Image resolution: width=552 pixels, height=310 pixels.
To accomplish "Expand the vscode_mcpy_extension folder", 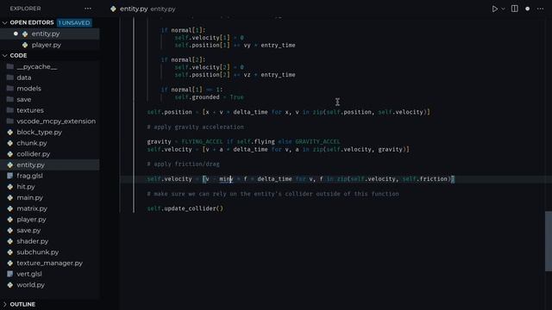I will point(56,121).
